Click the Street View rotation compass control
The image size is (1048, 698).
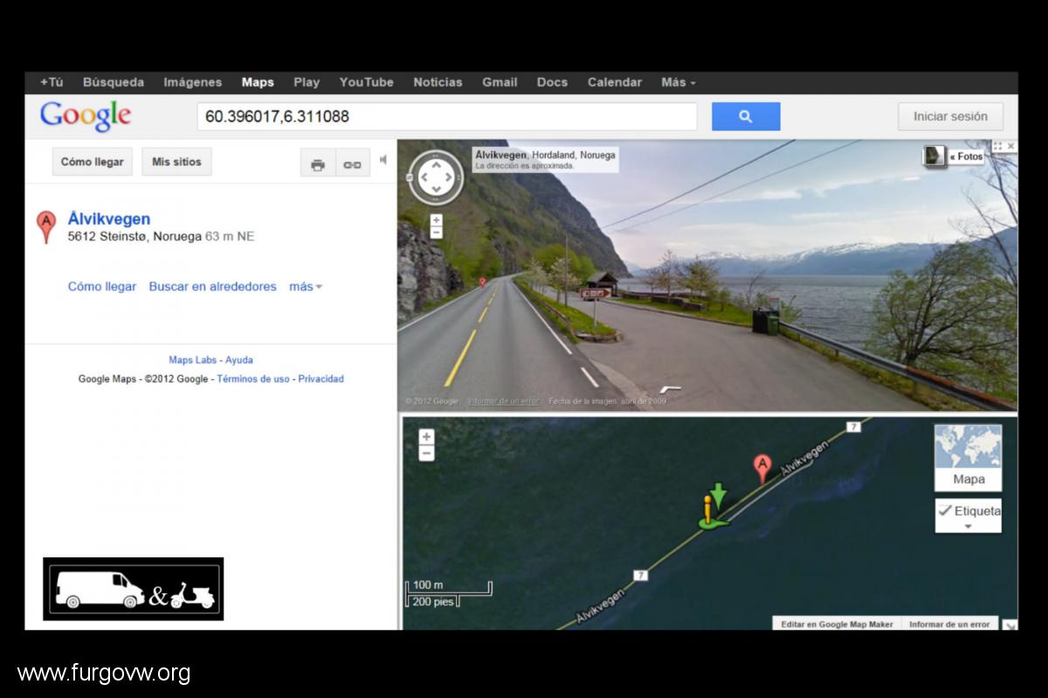coord(435,178)
